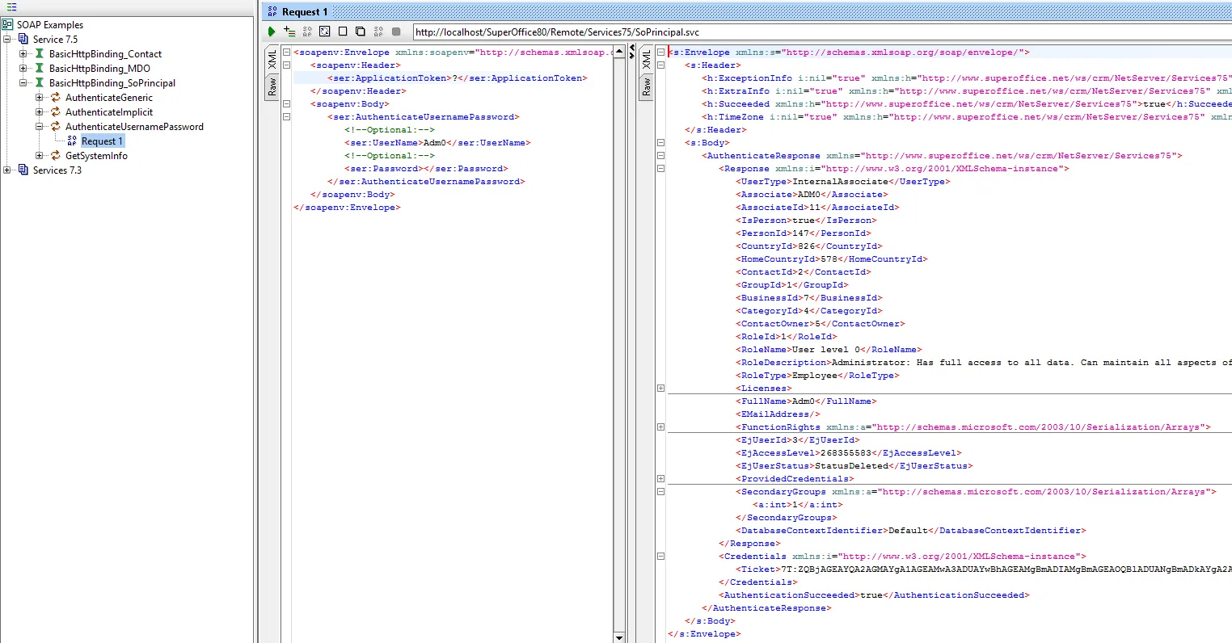1232x643 pixels.
Task: Select the XML tab of the response viewer
Action: [646, 59]
